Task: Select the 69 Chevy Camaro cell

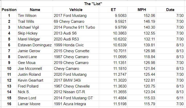Action: [x=76, y=21]
